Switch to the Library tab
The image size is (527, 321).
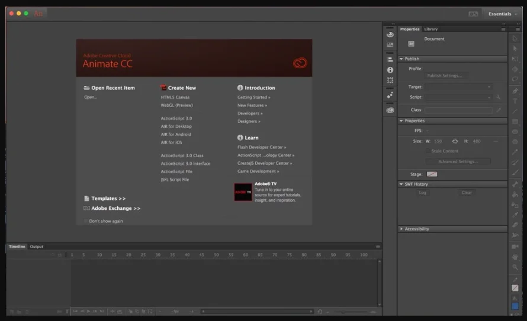pos(430,29)
